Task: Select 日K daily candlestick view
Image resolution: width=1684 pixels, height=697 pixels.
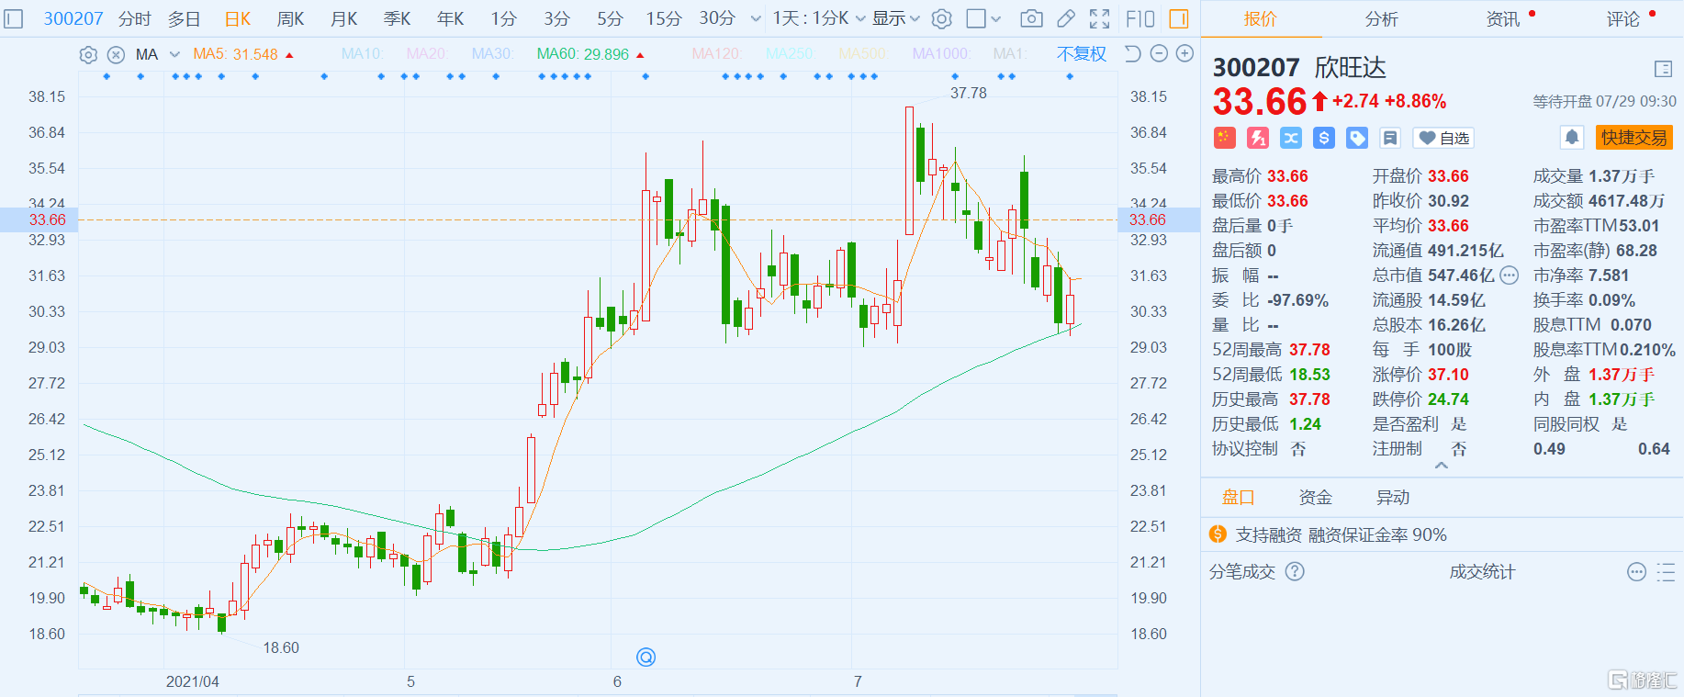Action: (x=238, y=18)
